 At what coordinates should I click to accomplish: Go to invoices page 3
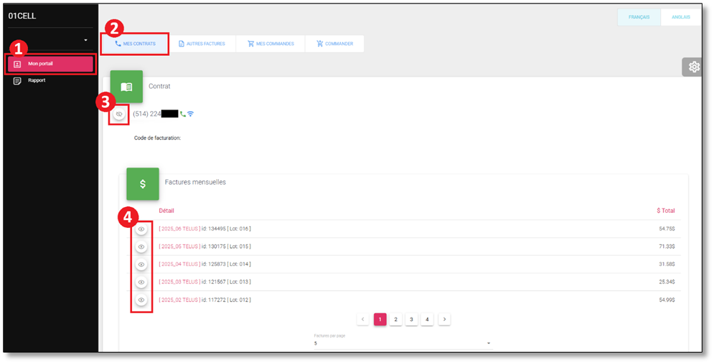point(411,320)
